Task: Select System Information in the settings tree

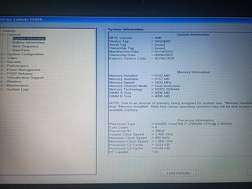Action: 29,39
